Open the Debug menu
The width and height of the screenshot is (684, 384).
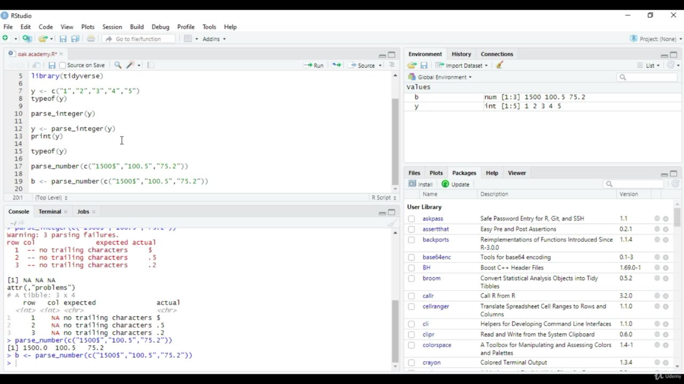pos(160,27)
